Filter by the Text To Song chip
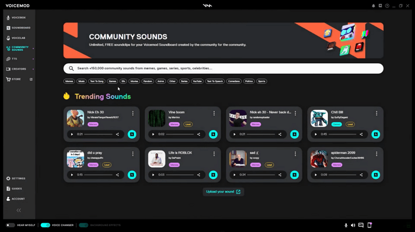The width and height of the screenshot is (415, 232). [97, 81]
